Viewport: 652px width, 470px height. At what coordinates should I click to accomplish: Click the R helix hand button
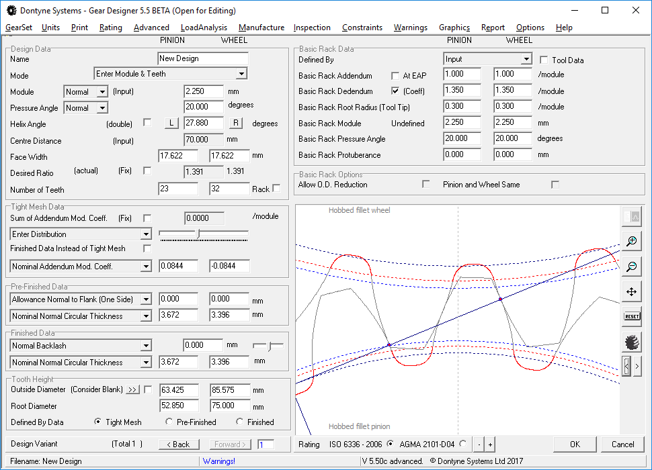point(236,123)
